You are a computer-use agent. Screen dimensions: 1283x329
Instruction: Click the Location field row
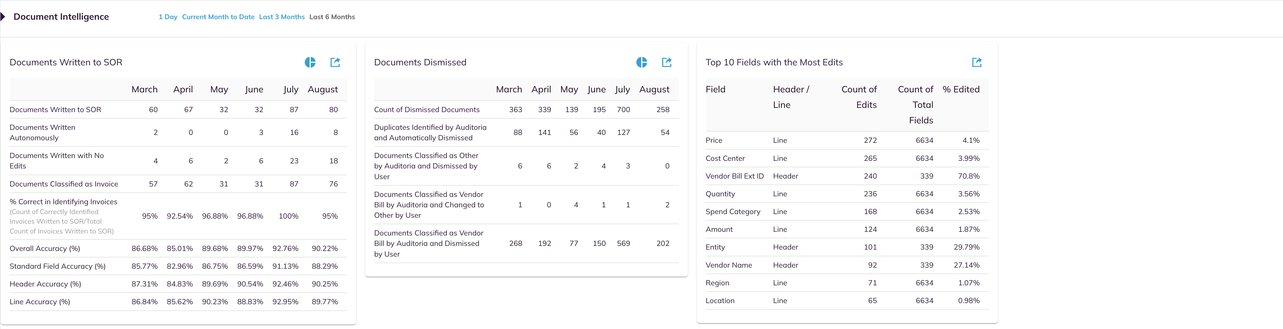(x=847, y=301)
